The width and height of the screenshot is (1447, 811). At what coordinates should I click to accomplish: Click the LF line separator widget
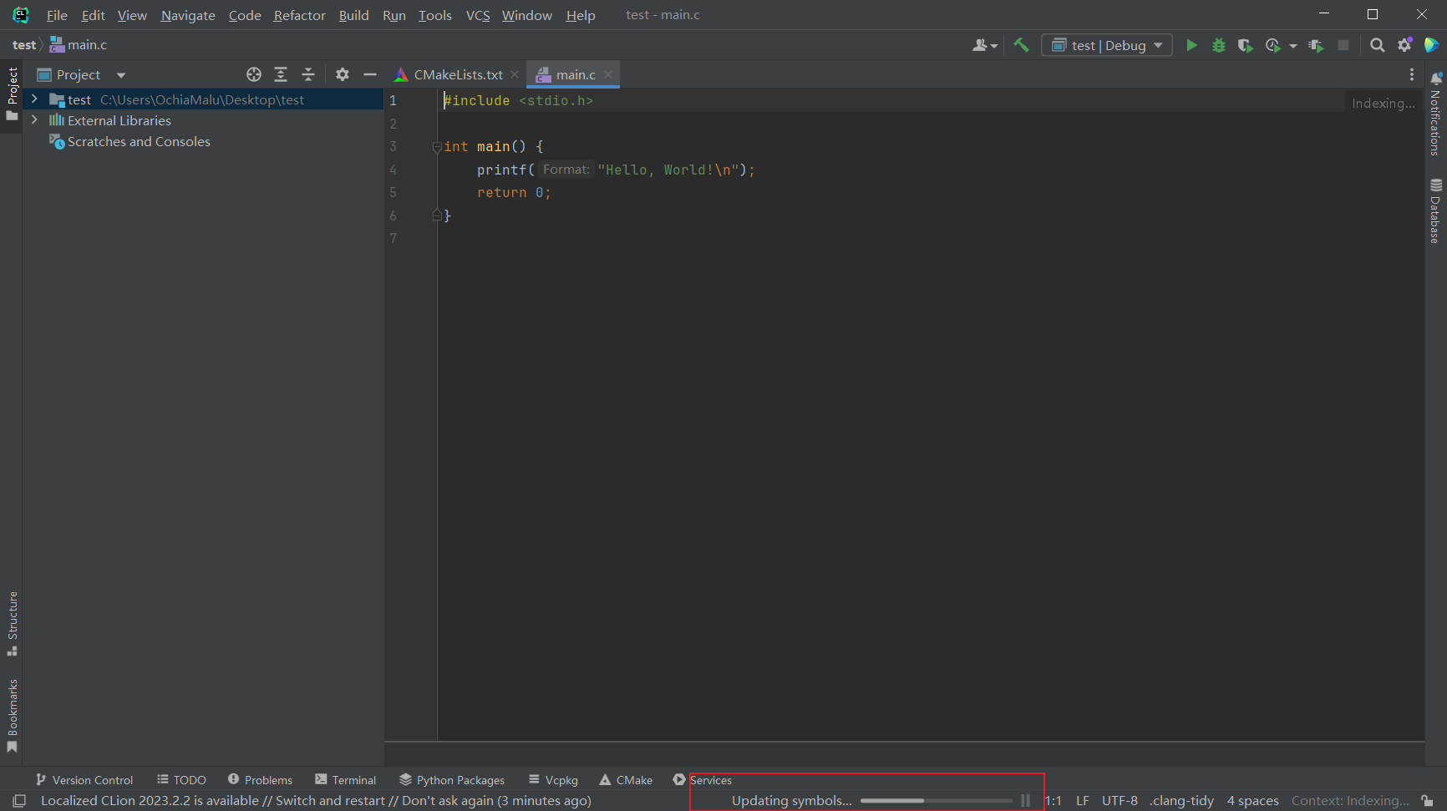coord(1083,800)
